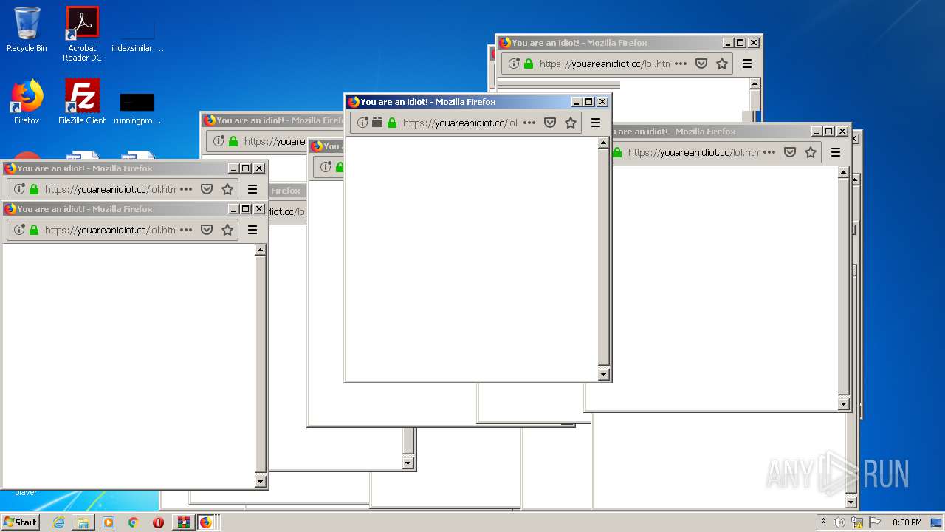
Task: Open Action Center flag in tray
Action: click(875, 522)
